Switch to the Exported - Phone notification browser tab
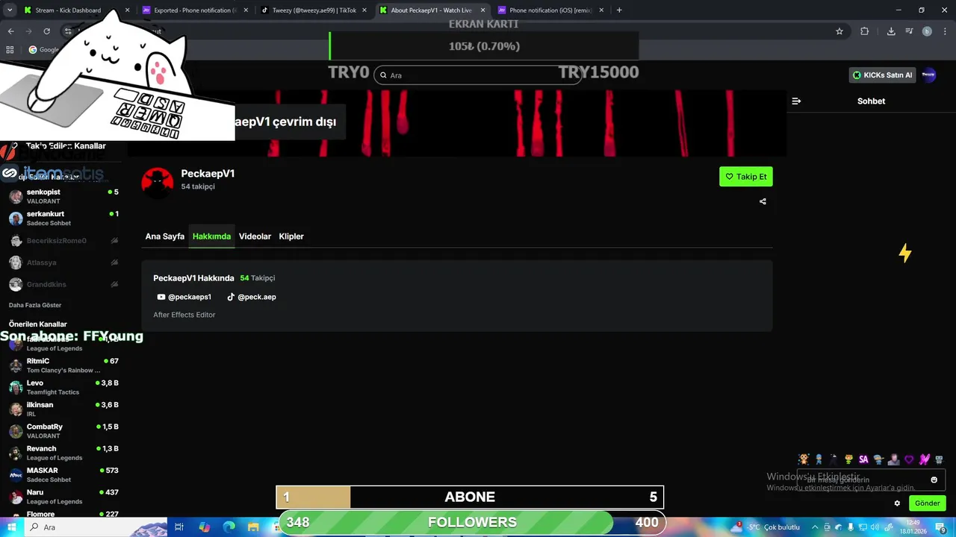The image size is (956, 537). tap(195, 10)
